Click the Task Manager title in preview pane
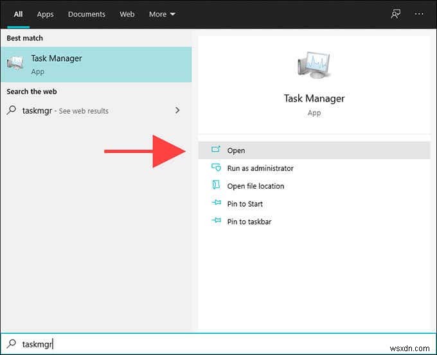Image resolution: width=437 pixels, height=355 pixels. coord(314,99)
